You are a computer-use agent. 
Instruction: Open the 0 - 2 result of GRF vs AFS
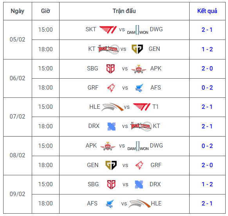[207, 88]
